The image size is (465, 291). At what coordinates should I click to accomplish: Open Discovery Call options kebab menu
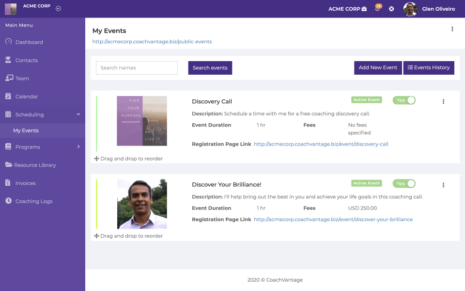[443, 101]
